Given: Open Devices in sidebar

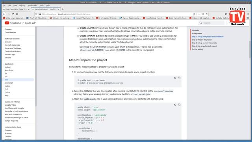Looking at the screenshot, I should pos(8,58).
